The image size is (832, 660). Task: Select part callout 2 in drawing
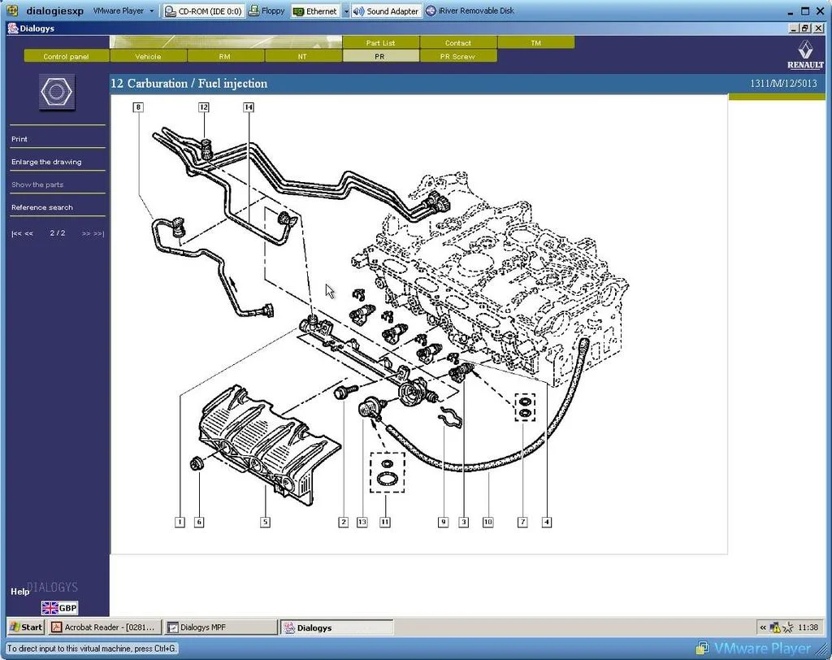click(344, 522)
